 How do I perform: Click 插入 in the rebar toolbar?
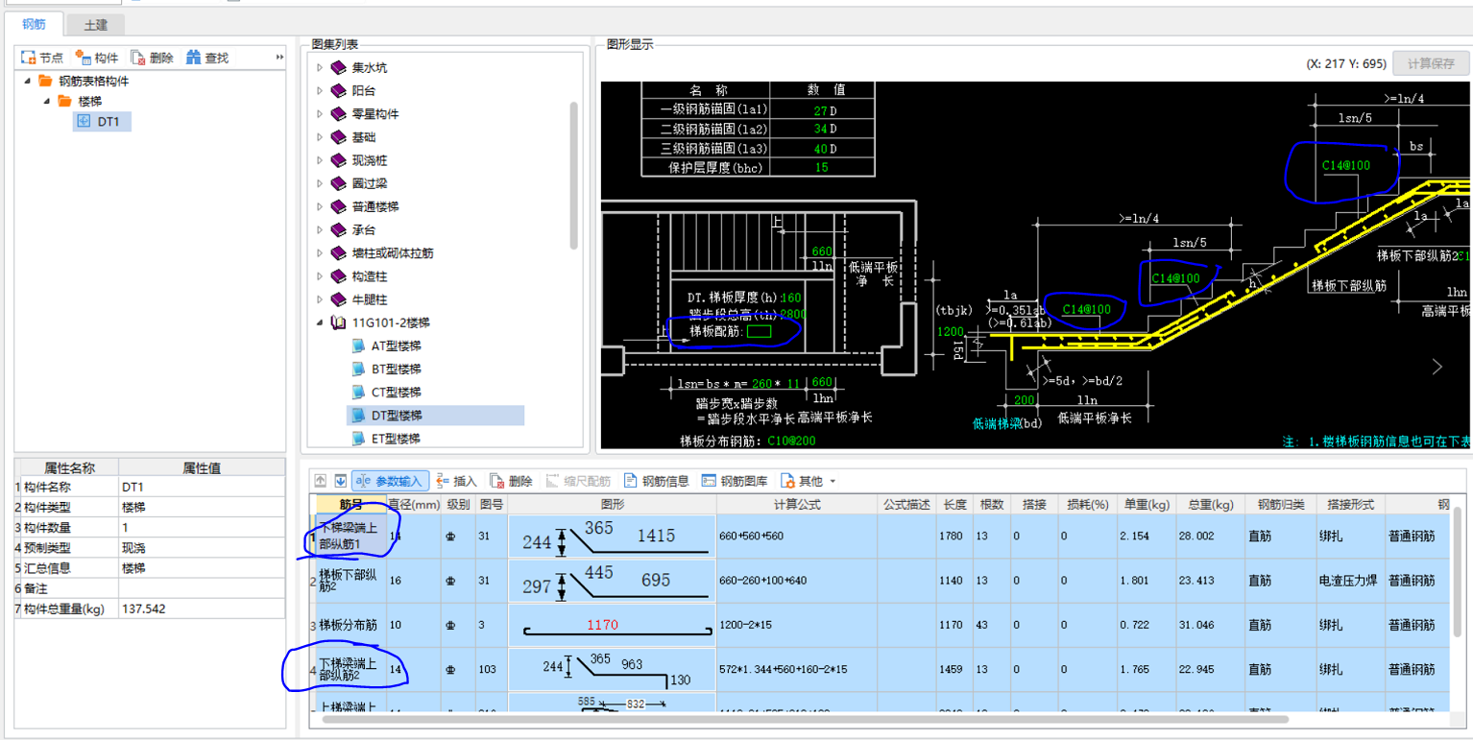point(456,481)
